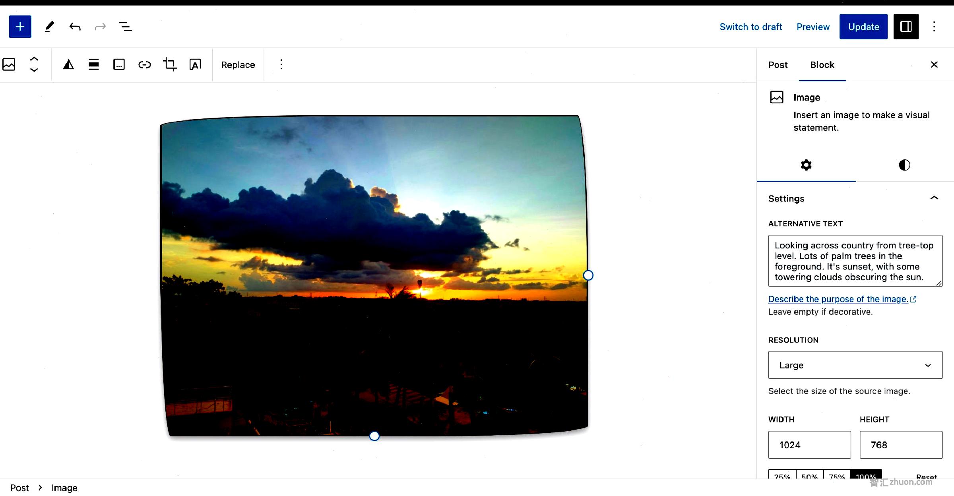Click the Update button
Viewport: 954px width, 496px height.
coord(863,27)
